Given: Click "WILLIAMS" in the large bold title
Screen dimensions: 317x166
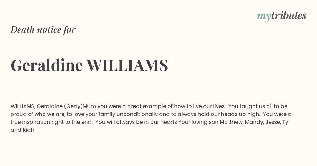Looking at the screenshot, I should coord(127,65).
